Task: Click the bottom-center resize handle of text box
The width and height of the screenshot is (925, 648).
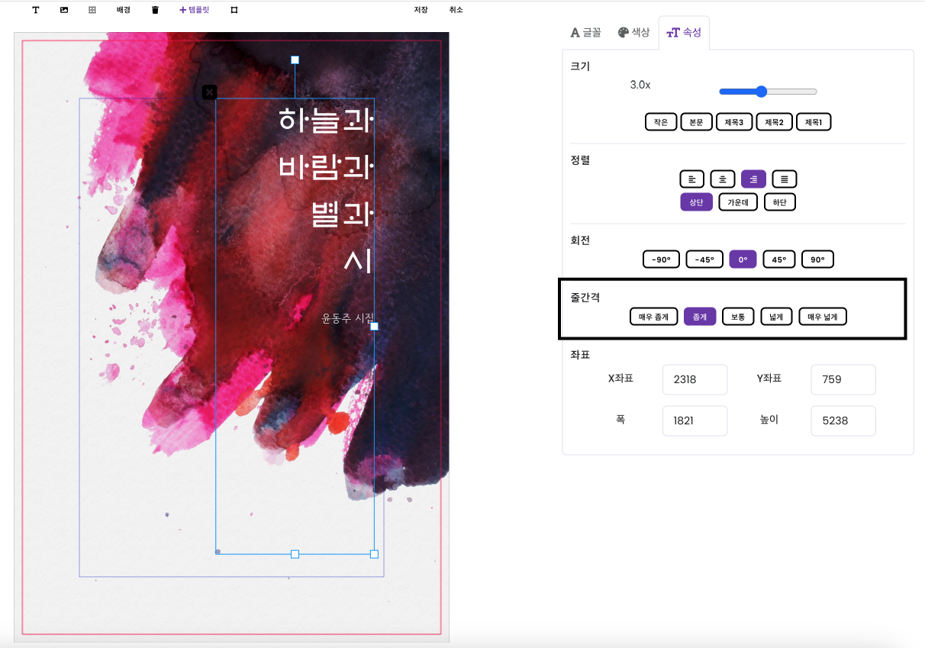Action: pos(295,554)
